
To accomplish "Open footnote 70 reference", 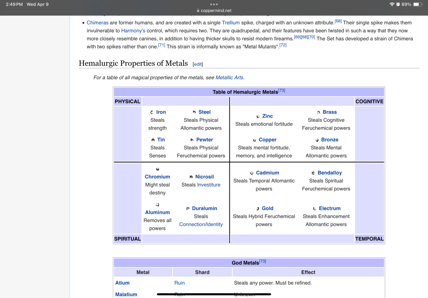I will [x=312, y=37].
